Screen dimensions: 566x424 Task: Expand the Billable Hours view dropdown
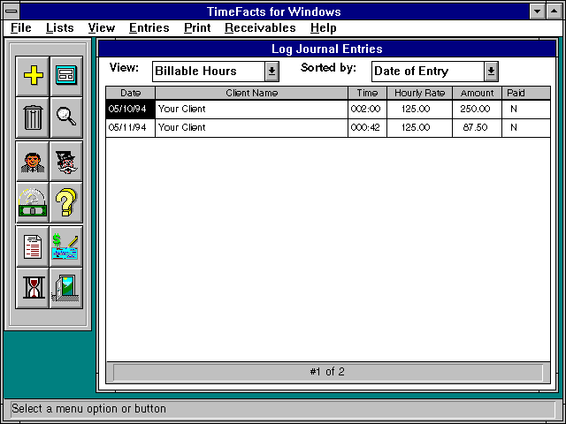pos(272,72)
